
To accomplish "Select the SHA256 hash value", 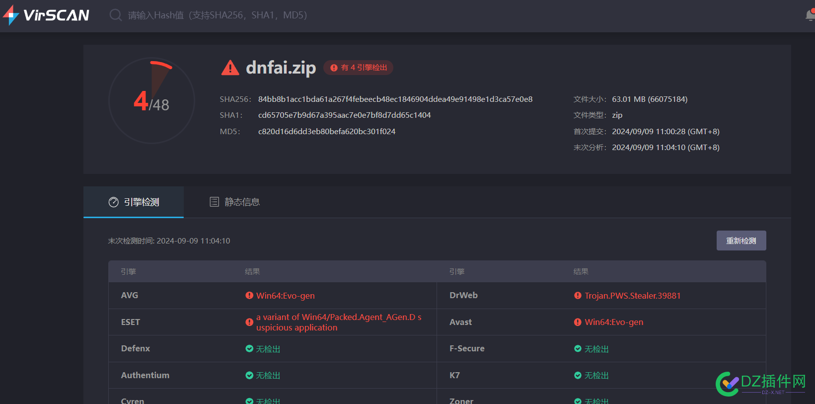I will pos(395,99).
